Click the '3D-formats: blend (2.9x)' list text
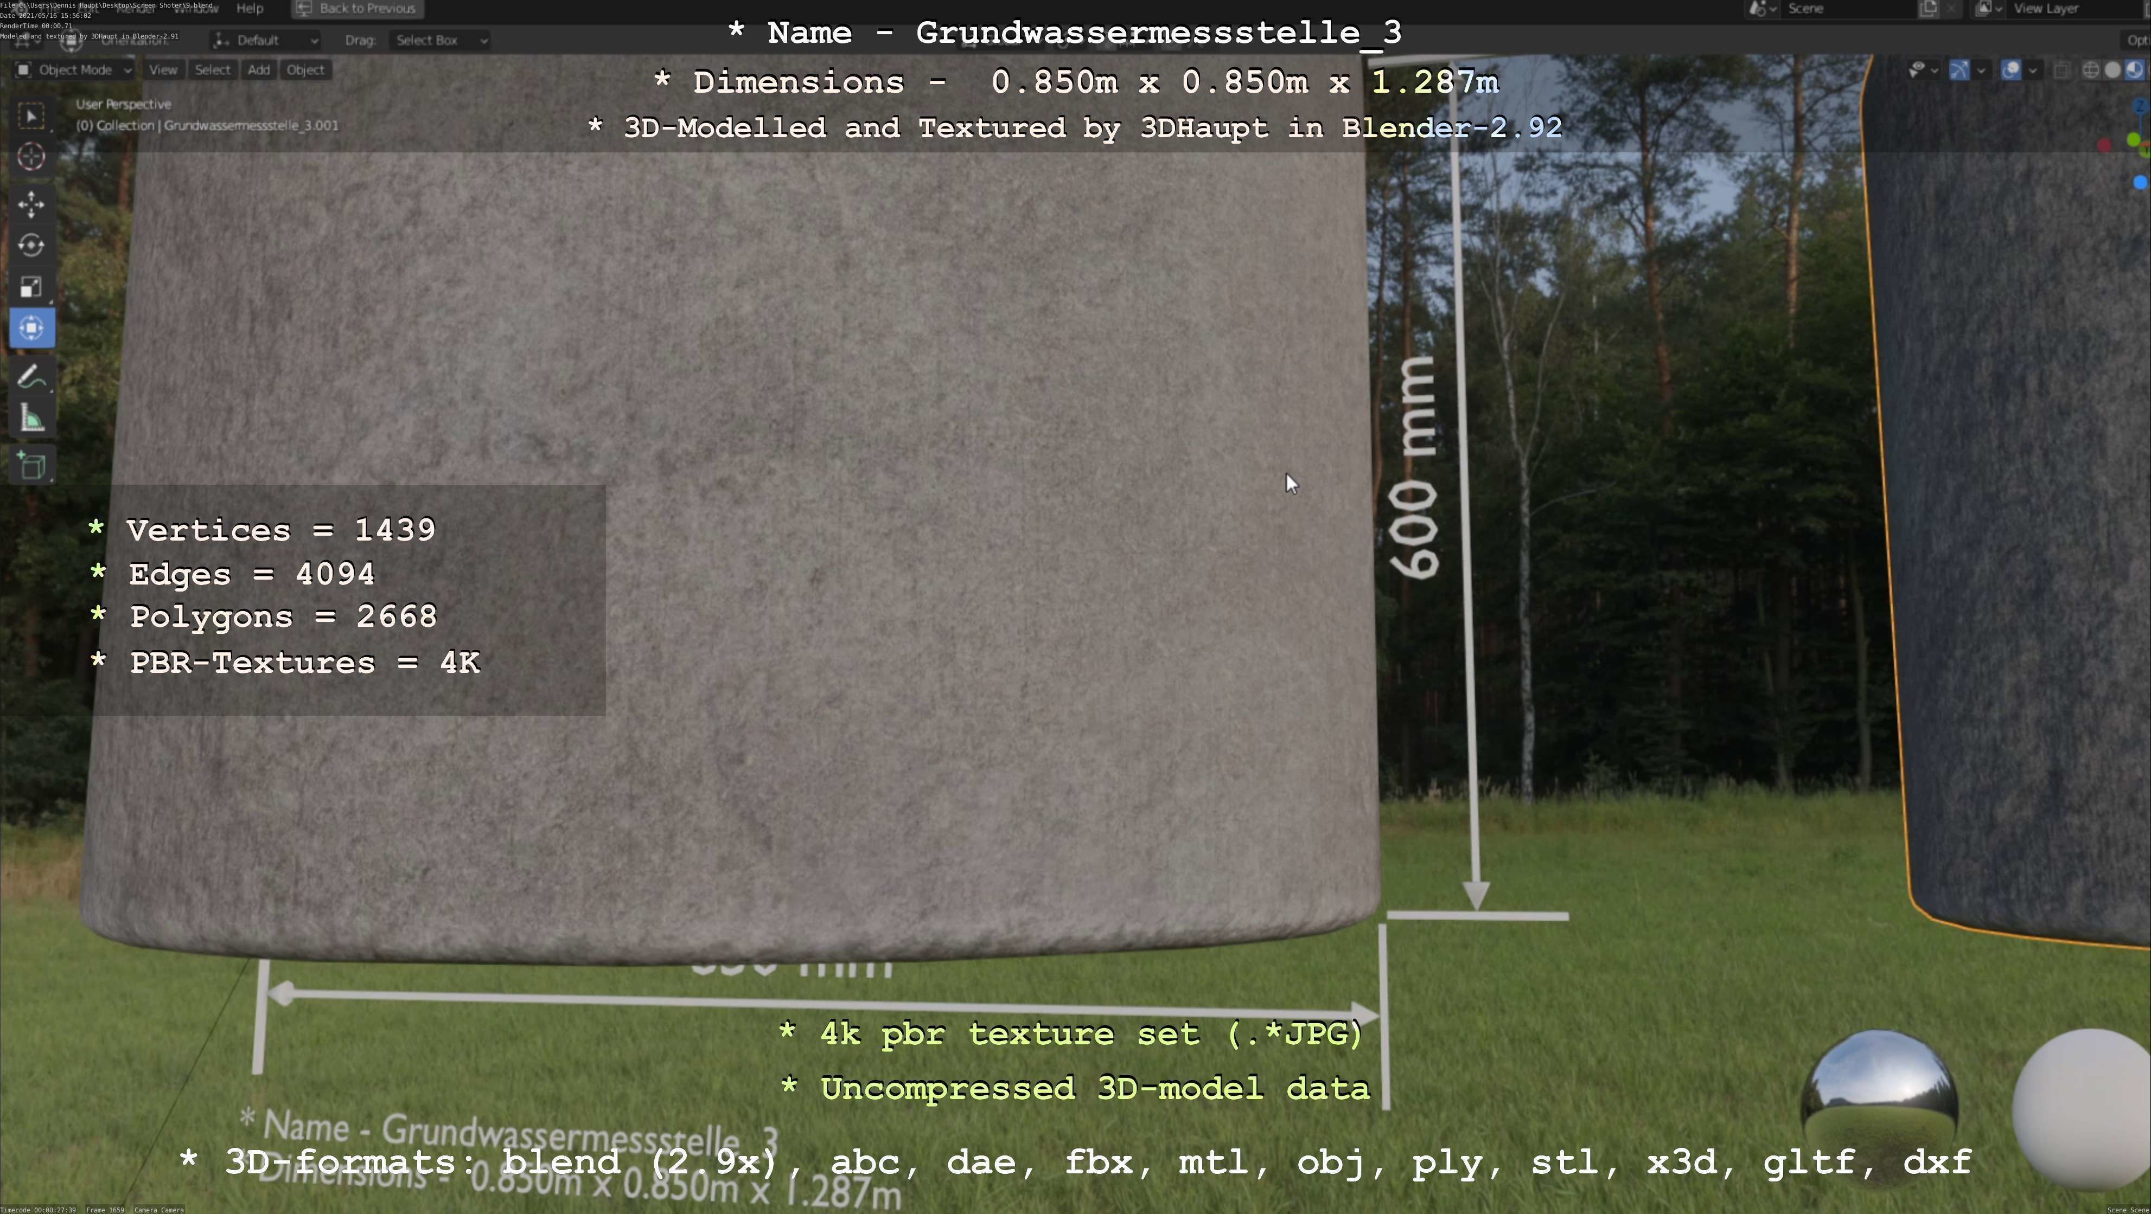 (x=502, y=1162)
